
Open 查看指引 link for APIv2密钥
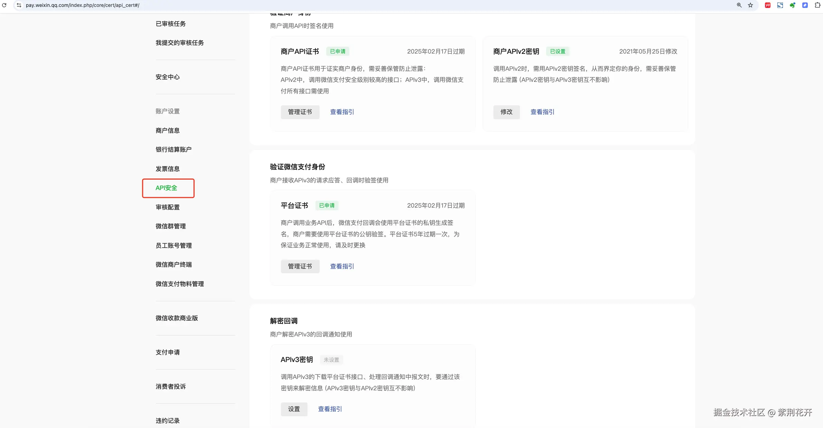(542, 112)
